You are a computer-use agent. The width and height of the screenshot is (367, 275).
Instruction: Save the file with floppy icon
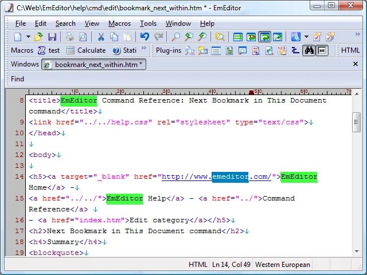(x=52, y=37)
